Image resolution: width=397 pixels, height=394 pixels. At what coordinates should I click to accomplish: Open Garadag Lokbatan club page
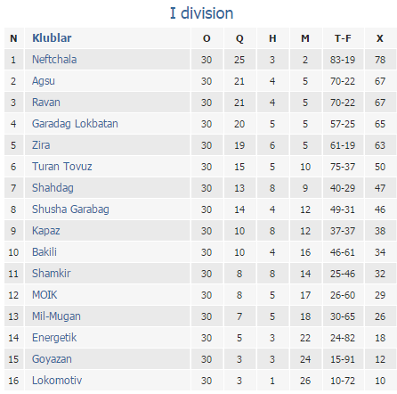pos(75,124)
